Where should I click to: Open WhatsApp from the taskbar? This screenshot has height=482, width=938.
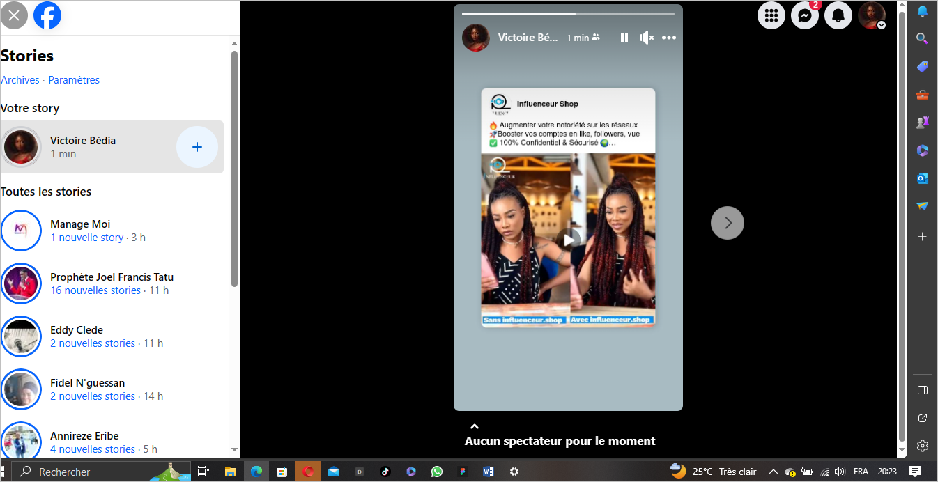[437, 472]
